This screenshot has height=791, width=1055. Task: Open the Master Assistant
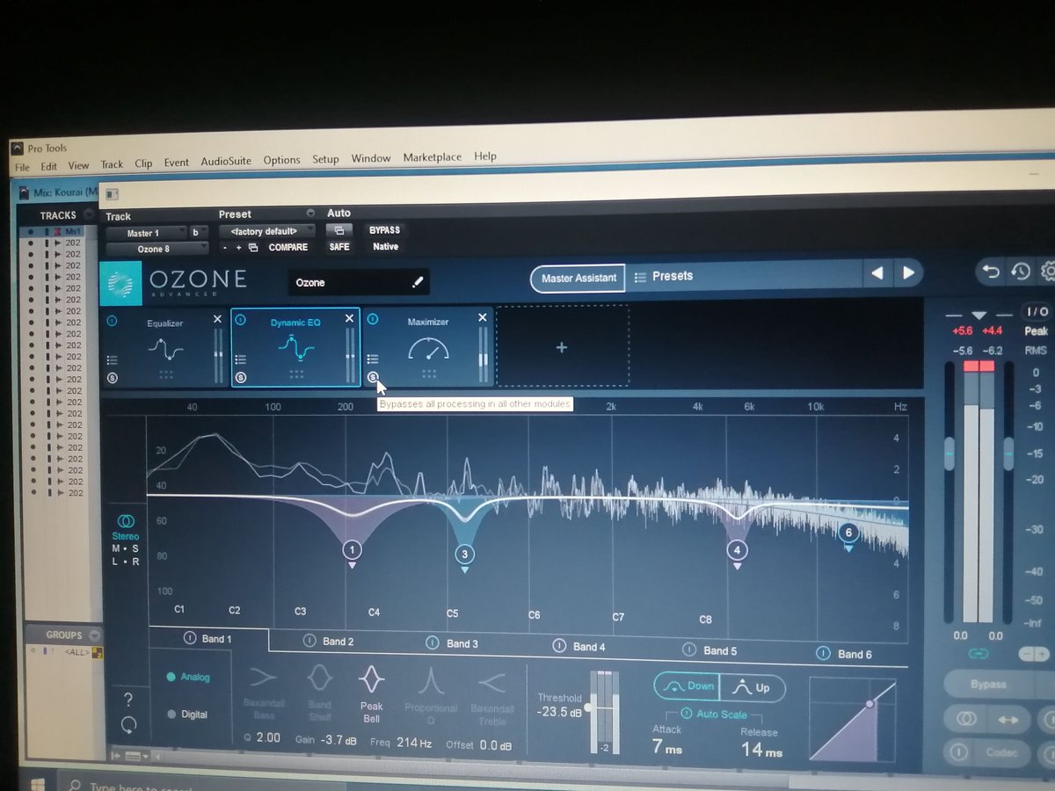[578, 278]
